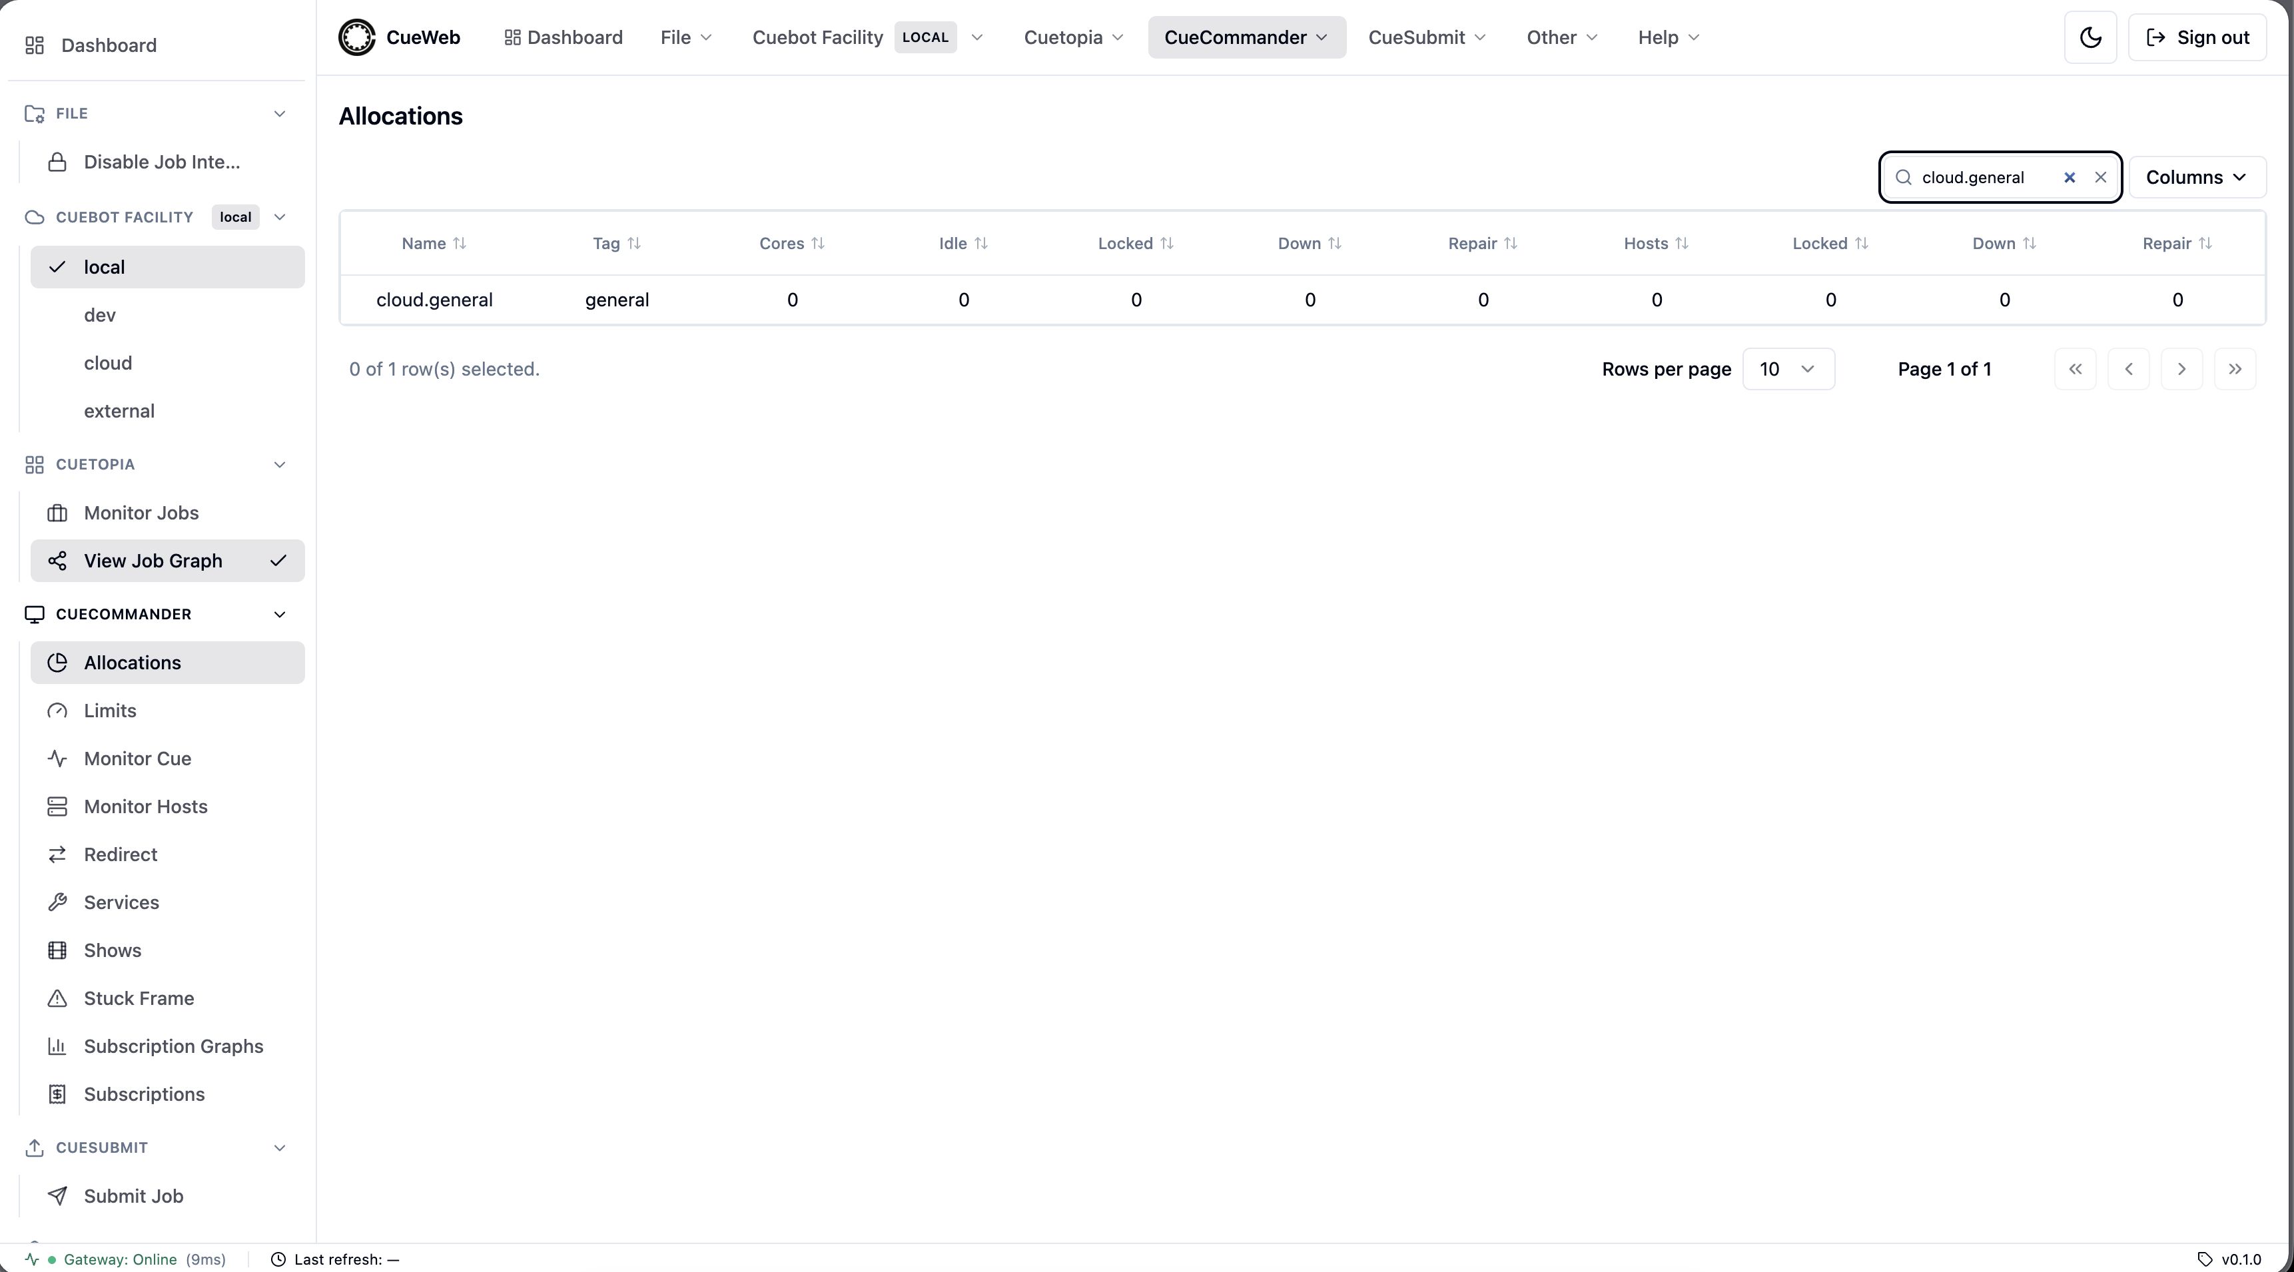Click the Sign out button

2197,37
